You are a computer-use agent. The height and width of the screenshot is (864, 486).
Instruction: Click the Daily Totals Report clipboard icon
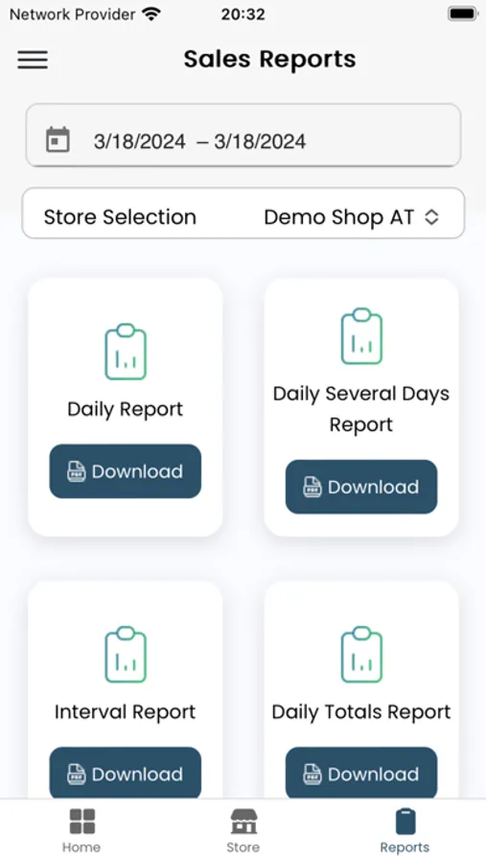[361, 654]
